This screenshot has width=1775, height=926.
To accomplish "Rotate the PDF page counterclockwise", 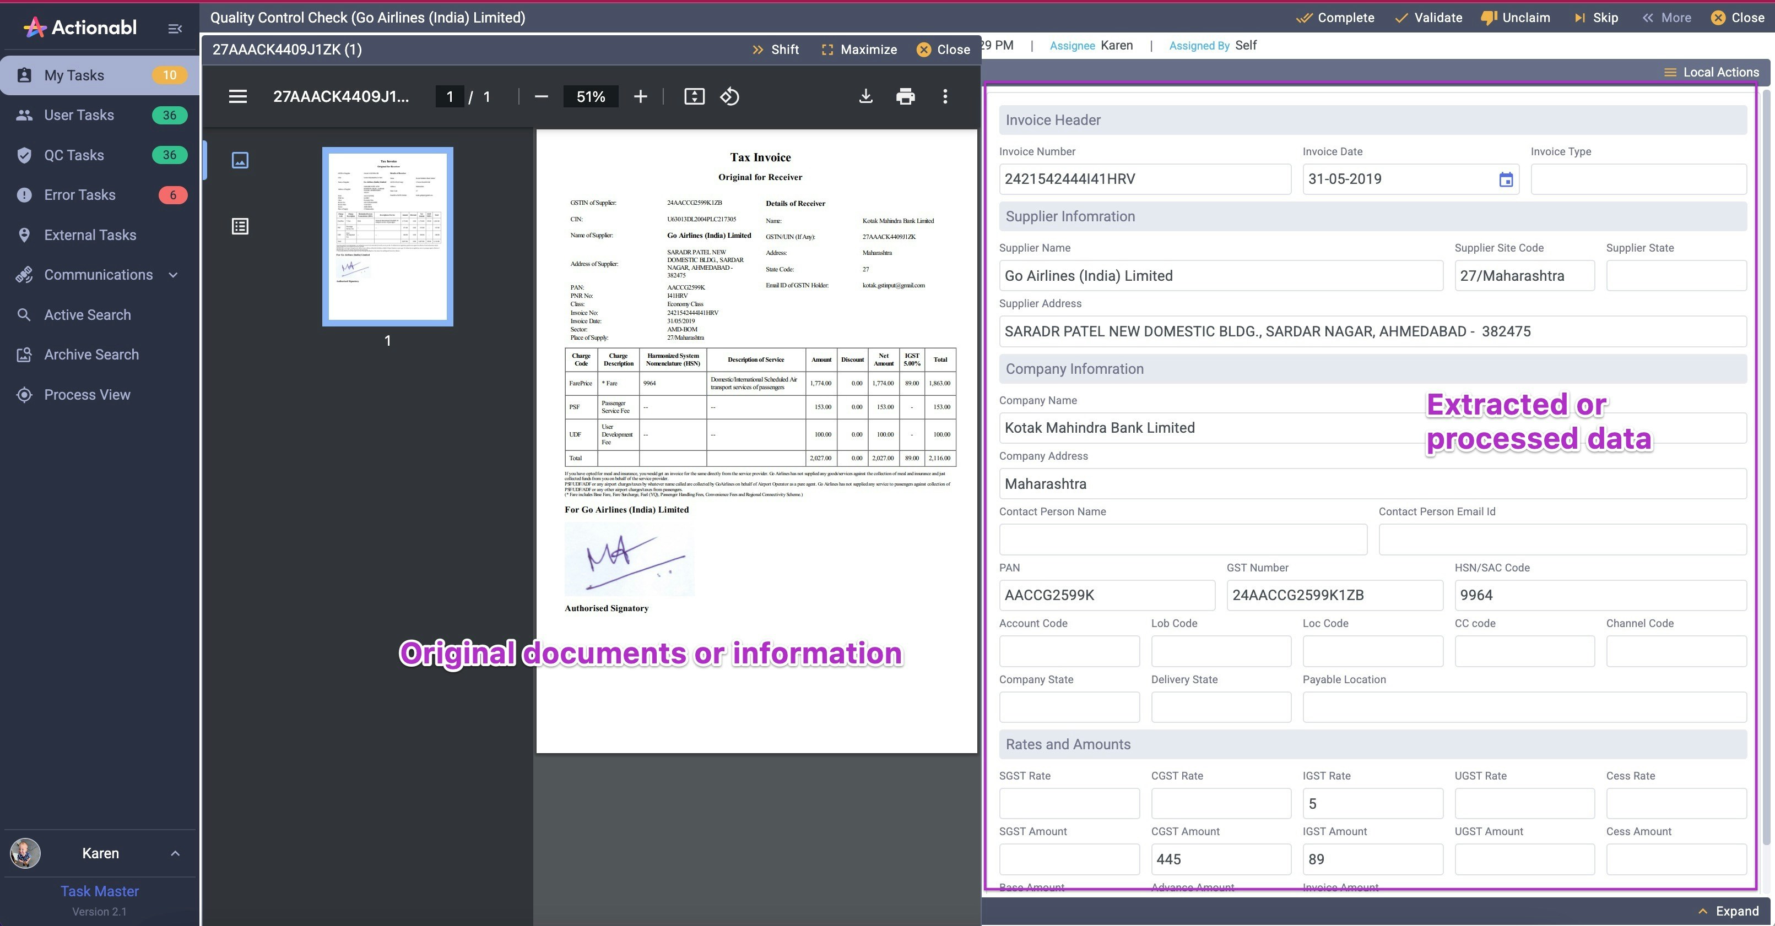I will (x=730, y=96).
